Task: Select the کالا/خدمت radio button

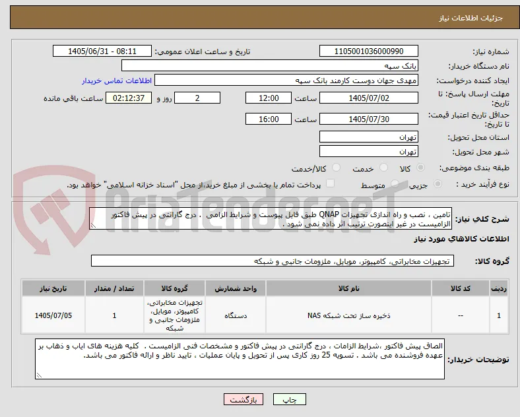Action: [x=337, y=168]
